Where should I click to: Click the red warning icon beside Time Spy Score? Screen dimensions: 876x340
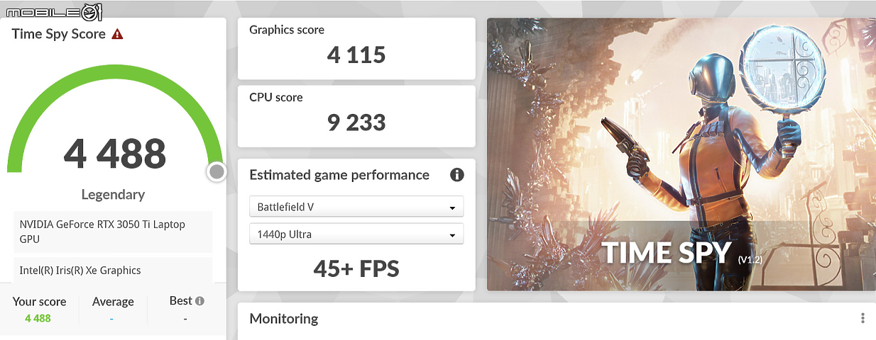click(x=117, y=34)
